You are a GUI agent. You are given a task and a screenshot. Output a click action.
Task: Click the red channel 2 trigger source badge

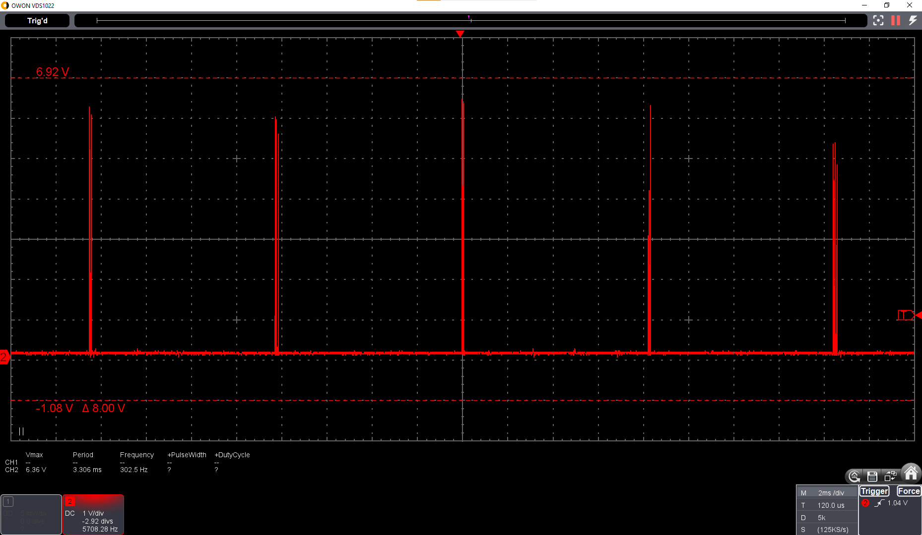(x=865, y=503)
